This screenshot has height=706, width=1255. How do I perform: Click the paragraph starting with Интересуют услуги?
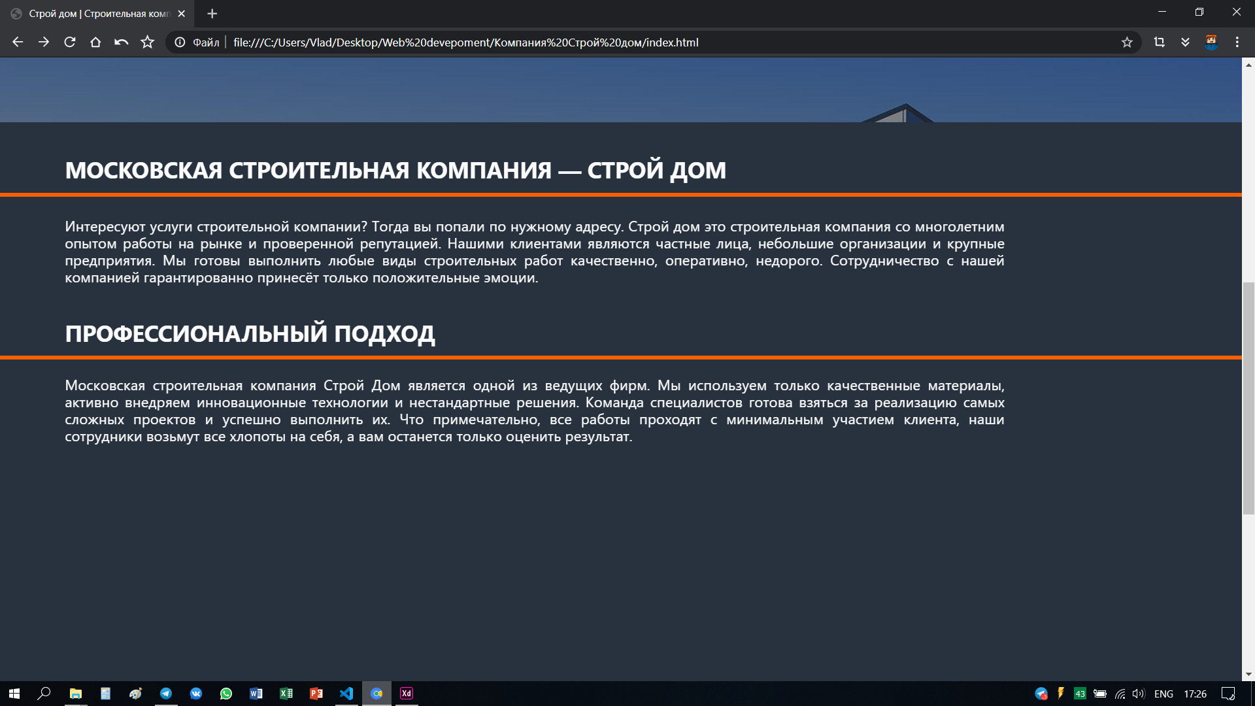(535, 252)
